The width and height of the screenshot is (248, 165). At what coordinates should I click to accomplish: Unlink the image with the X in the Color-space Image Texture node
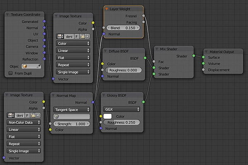(87, 36)
